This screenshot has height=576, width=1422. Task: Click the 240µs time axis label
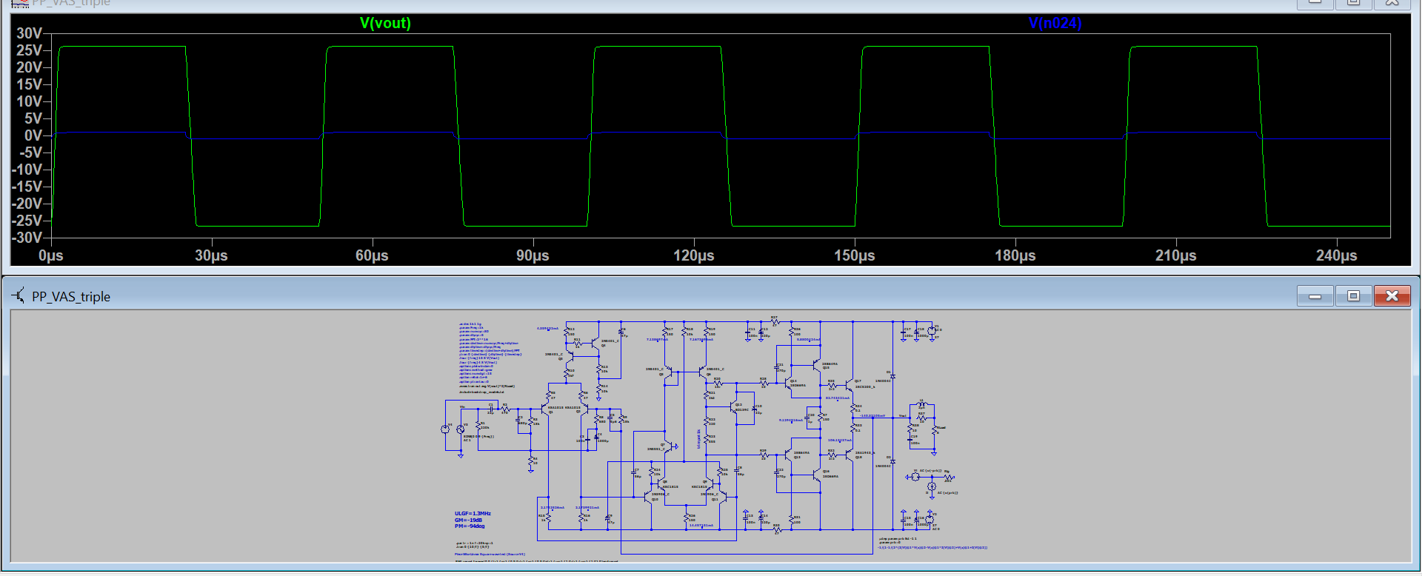point(1337,255)
